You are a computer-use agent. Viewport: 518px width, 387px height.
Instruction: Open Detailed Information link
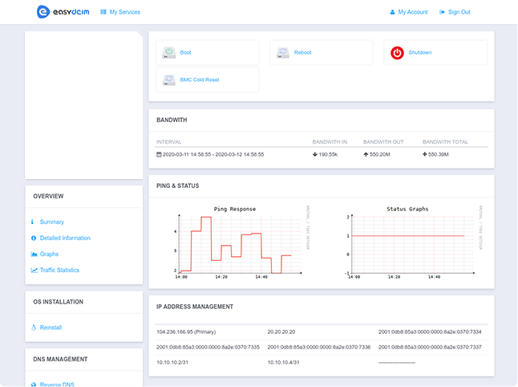pyautogui.click(x=65, y=238)
